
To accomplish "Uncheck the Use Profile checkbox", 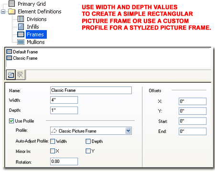I will [11, 121].
